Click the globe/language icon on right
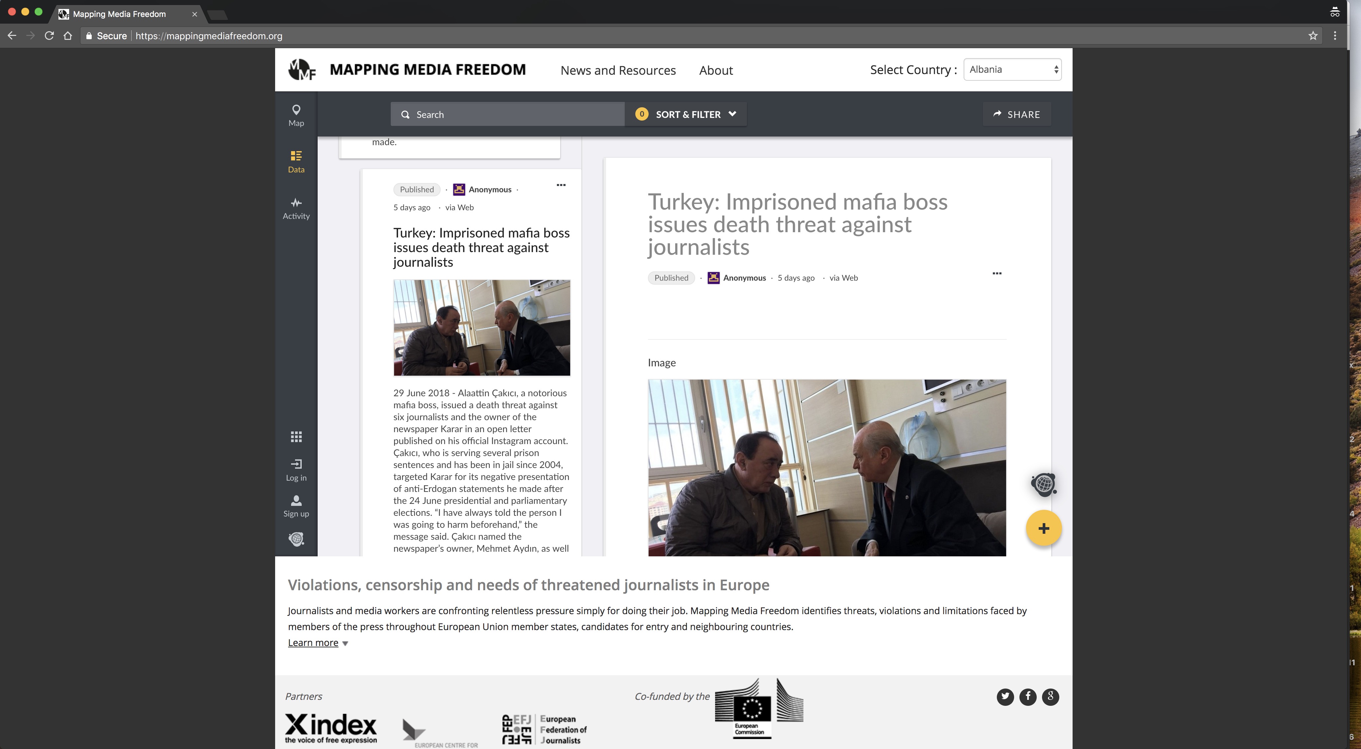The width and height of the screenshot is (1361, 749). pos(1044,483)
